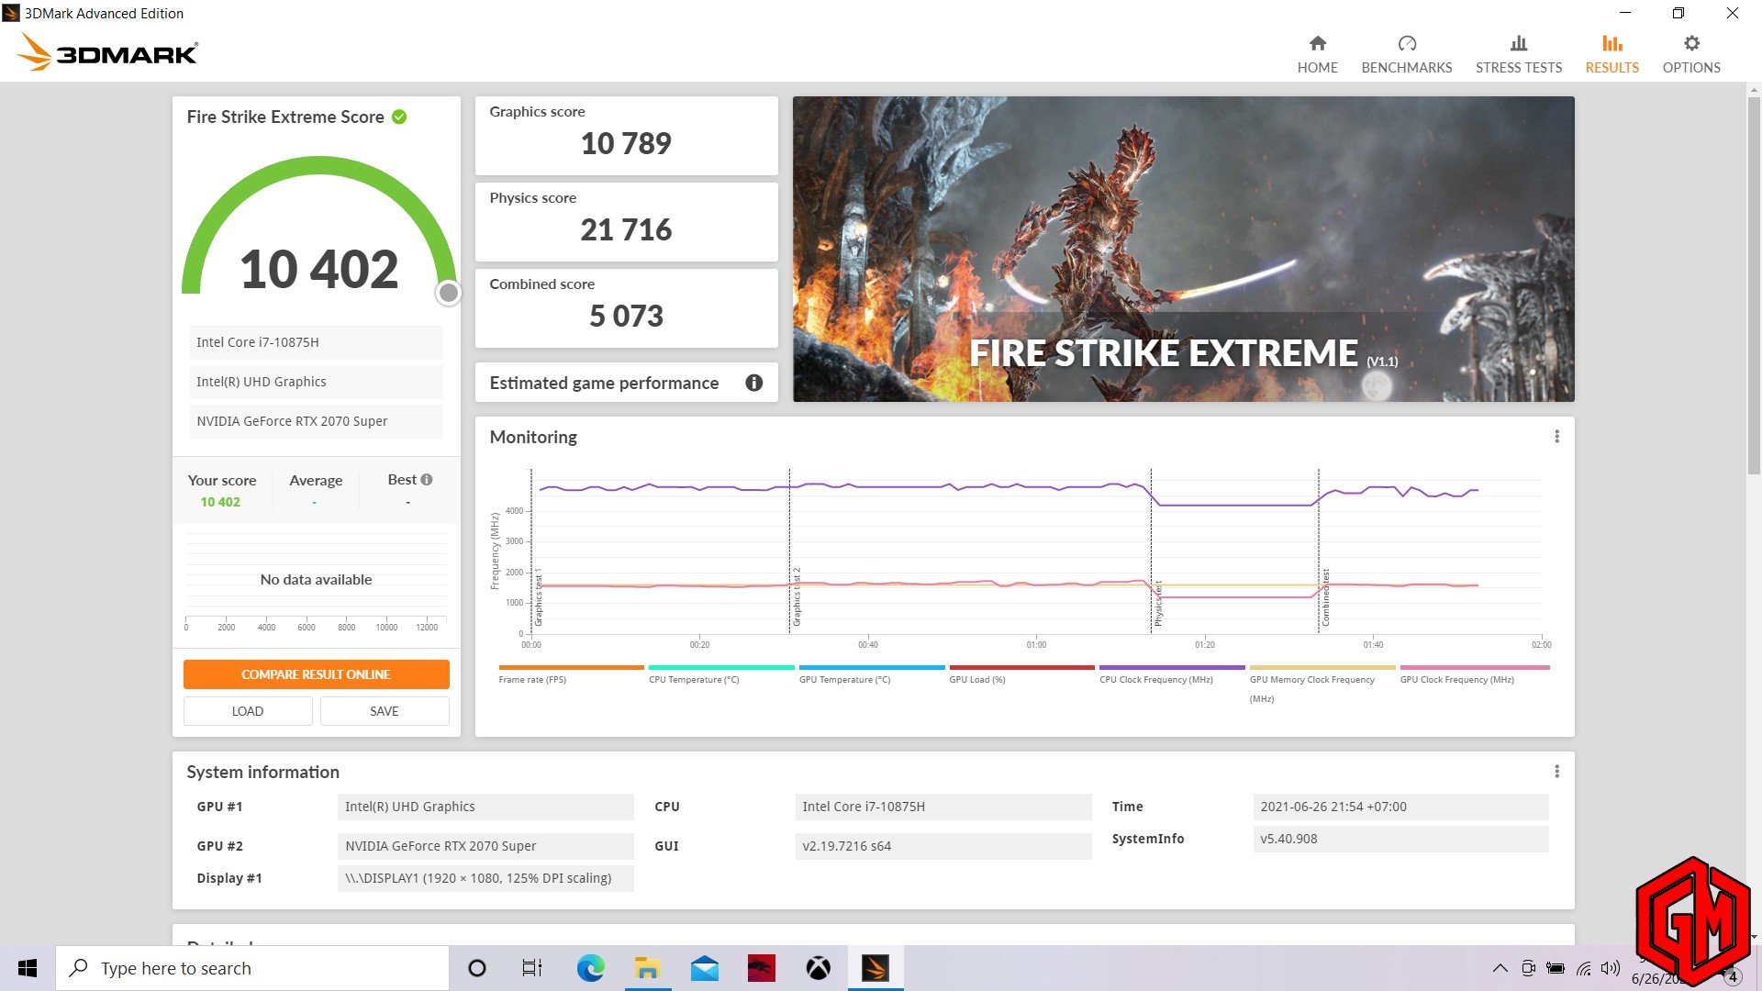Click the taskbar search box
This screenshot has height=991, width=1762.
coord(252,968)
